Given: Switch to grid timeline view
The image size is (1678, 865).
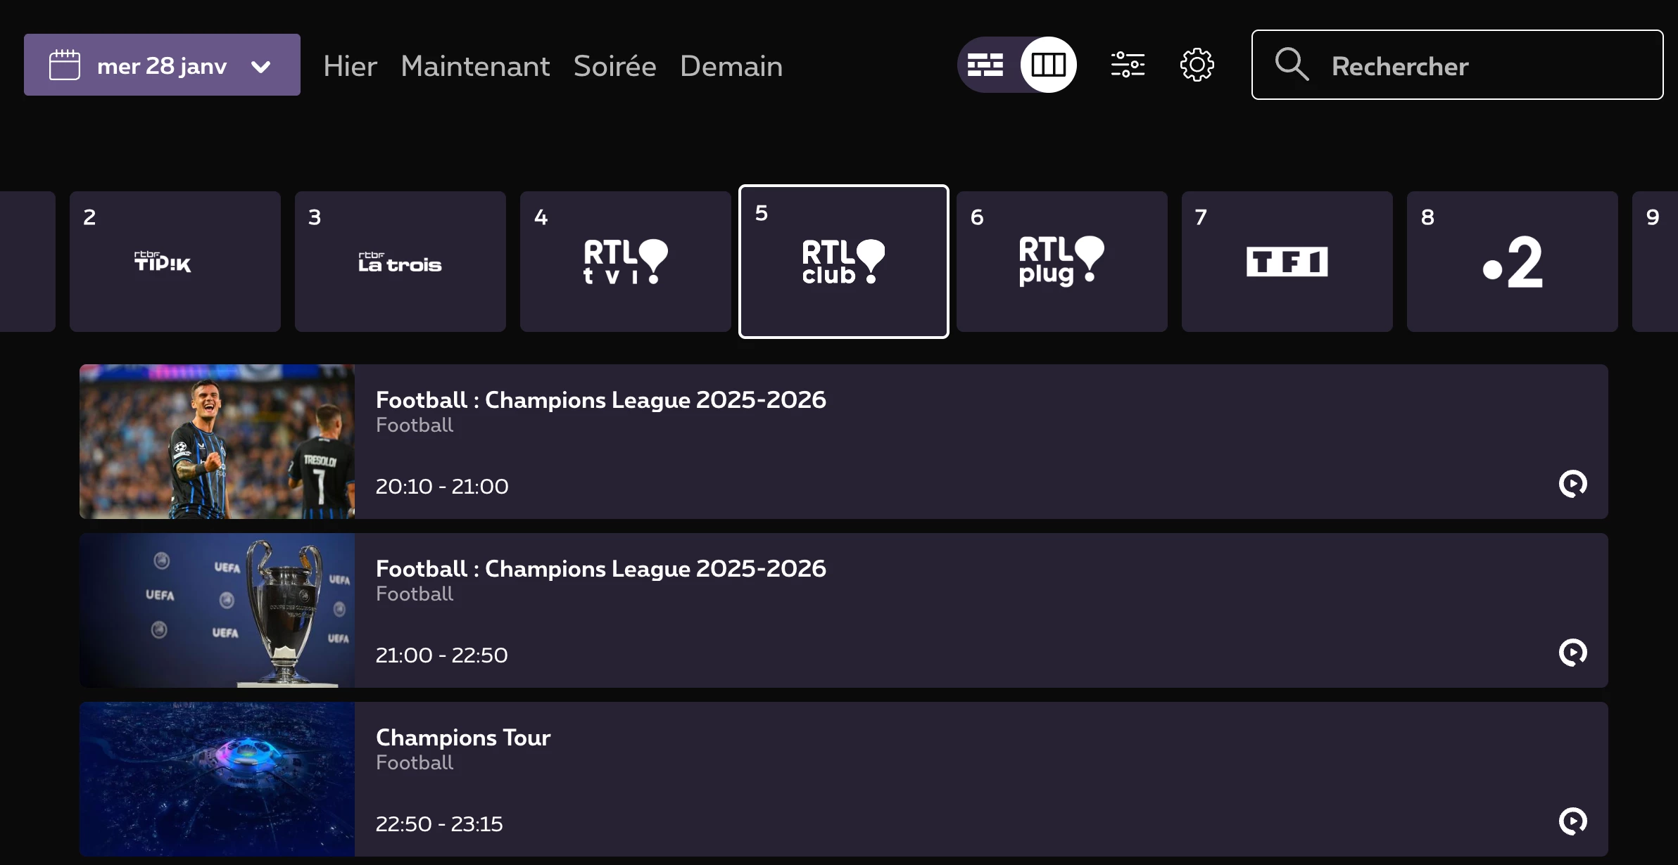Looking at the screenshot, I should tap(985, 65).
